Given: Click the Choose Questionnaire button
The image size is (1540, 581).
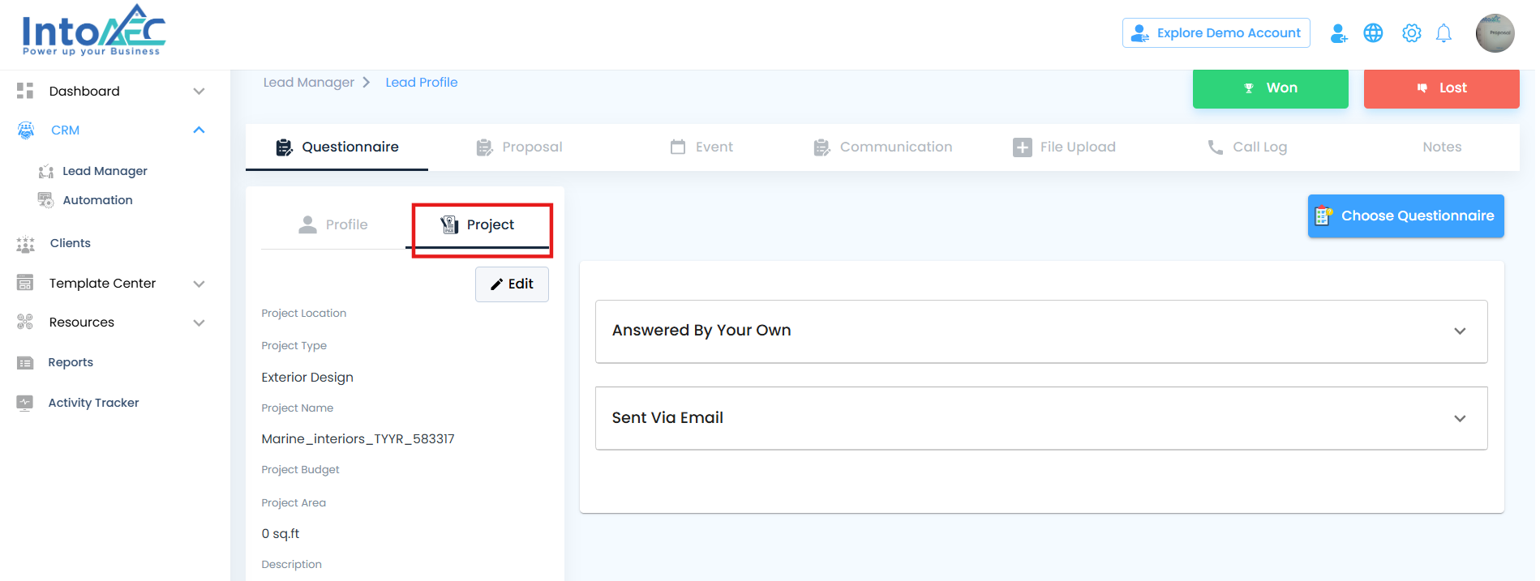Looking at the screenshot, I should [x=1405, y=216].
